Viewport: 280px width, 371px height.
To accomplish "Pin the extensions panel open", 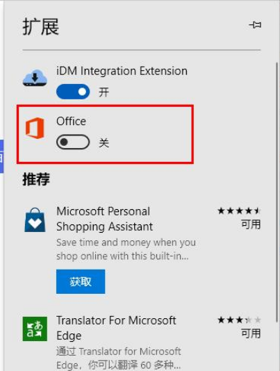I will 255,25.
